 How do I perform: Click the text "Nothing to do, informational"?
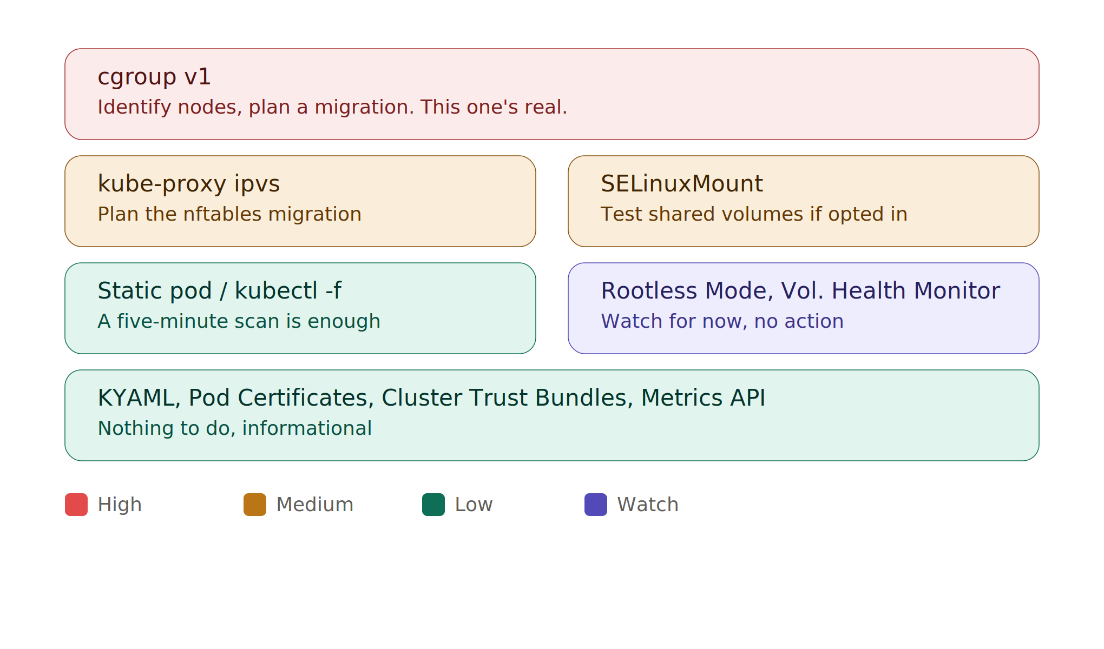pyautogui.click(x=234, y=428)
